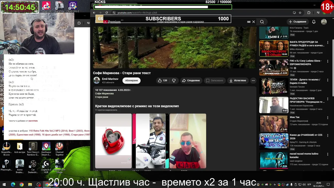Open Chrome media control icon
Viewport: 334px width, 188px height.
click(318, 13)
